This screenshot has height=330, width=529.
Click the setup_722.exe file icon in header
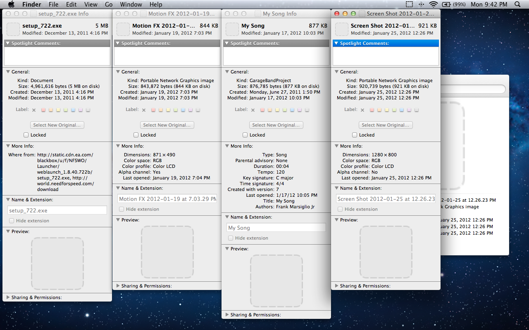(x=13, y=29)
